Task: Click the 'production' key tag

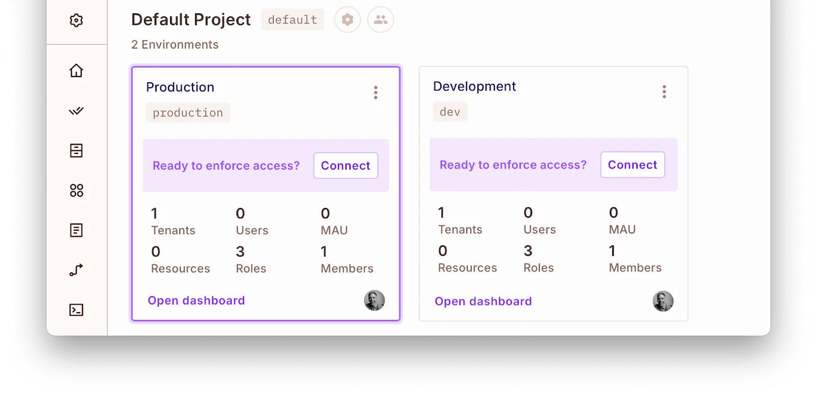Action: (x=188, y=113)
